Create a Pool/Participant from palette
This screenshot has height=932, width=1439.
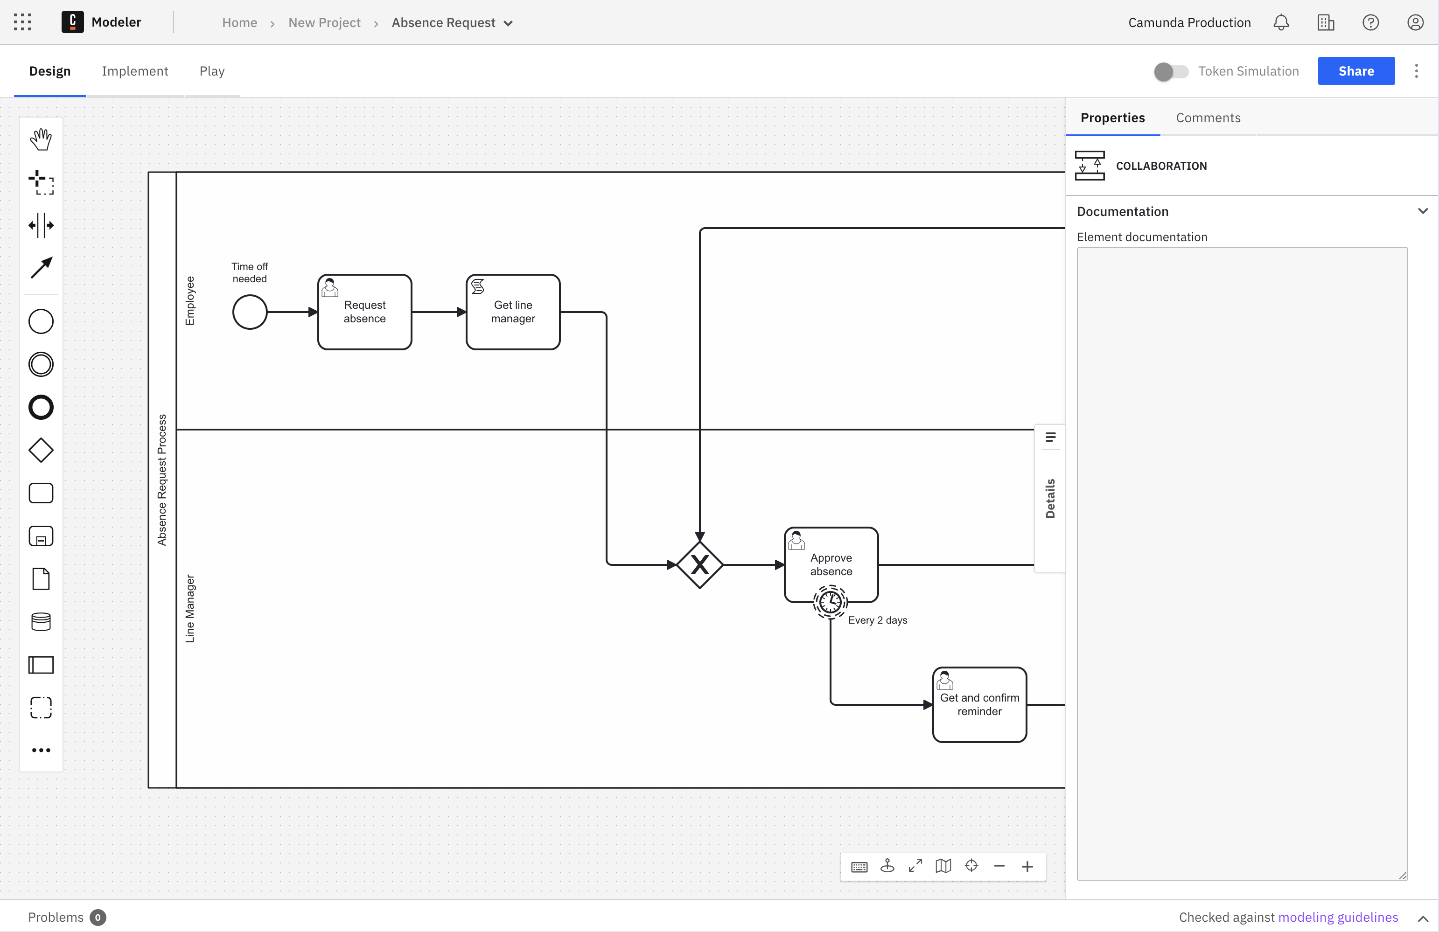41,665
